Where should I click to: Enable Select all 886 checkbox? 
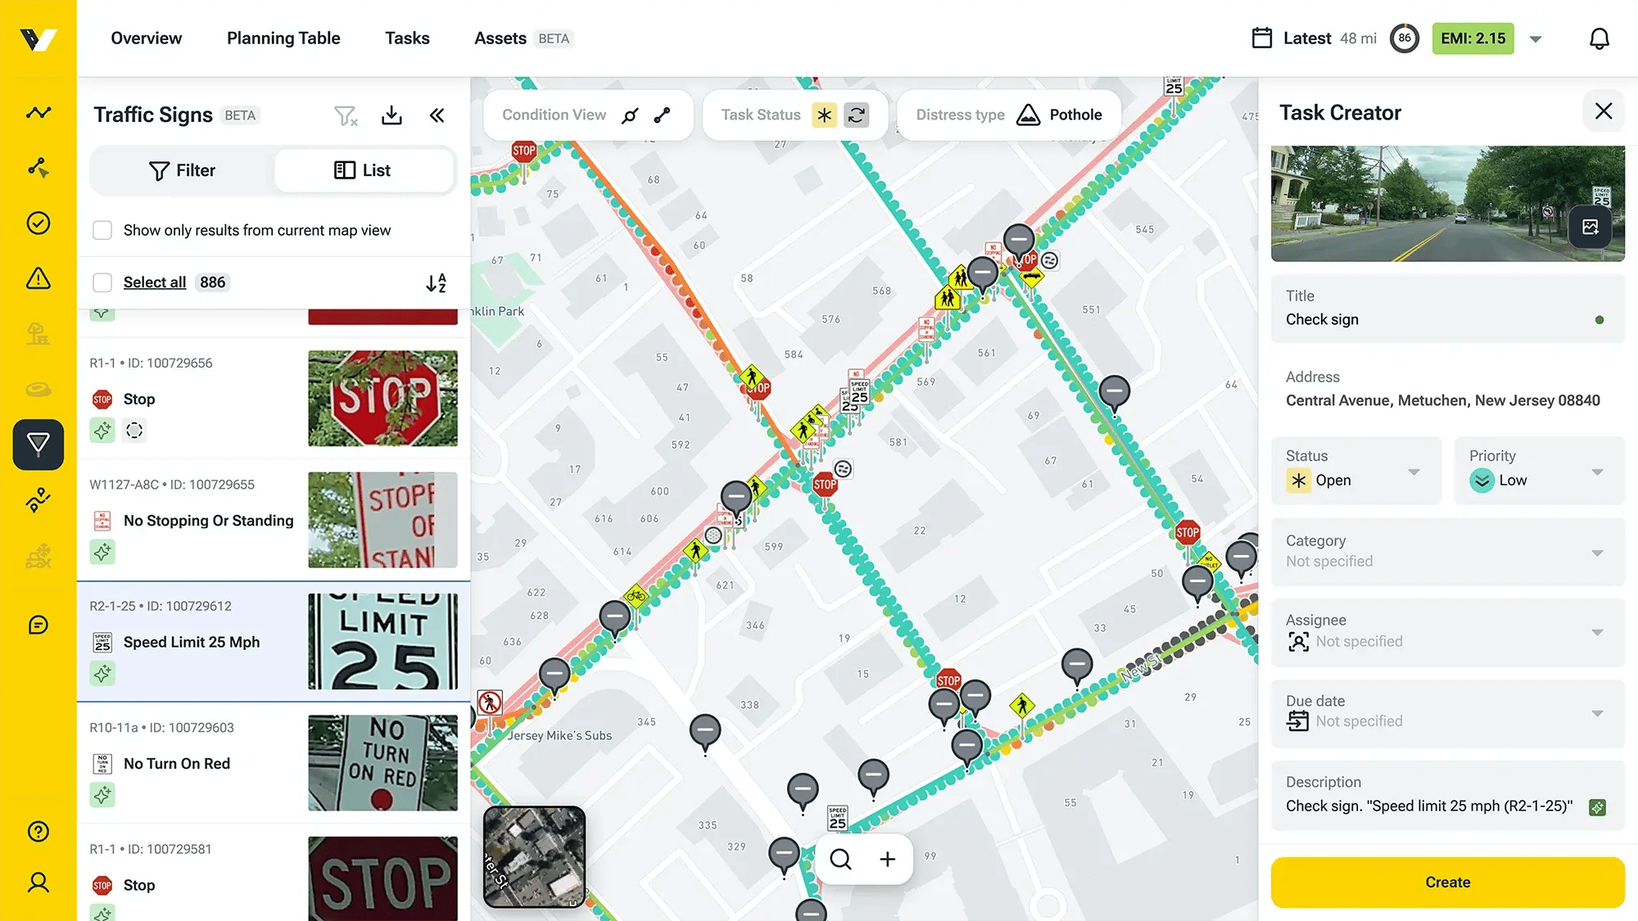[102, 282]
